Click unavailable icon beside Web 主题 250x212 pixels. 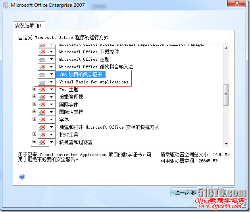coord(42,89)
